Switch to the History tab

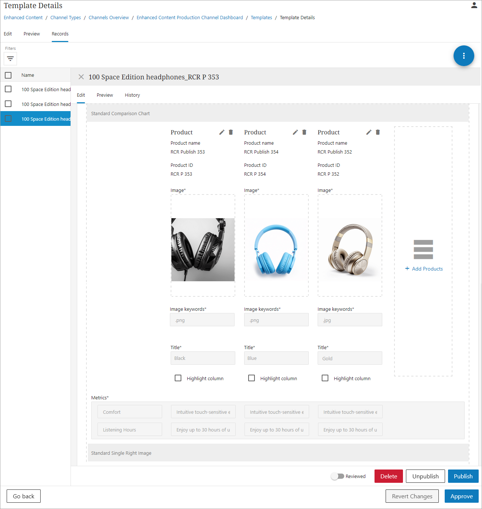(132, 95)
